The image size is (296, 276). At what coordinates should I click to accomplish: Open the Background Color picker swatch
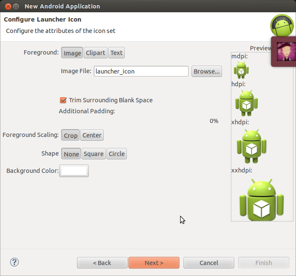pyautogui.click(x=74, y=171)
